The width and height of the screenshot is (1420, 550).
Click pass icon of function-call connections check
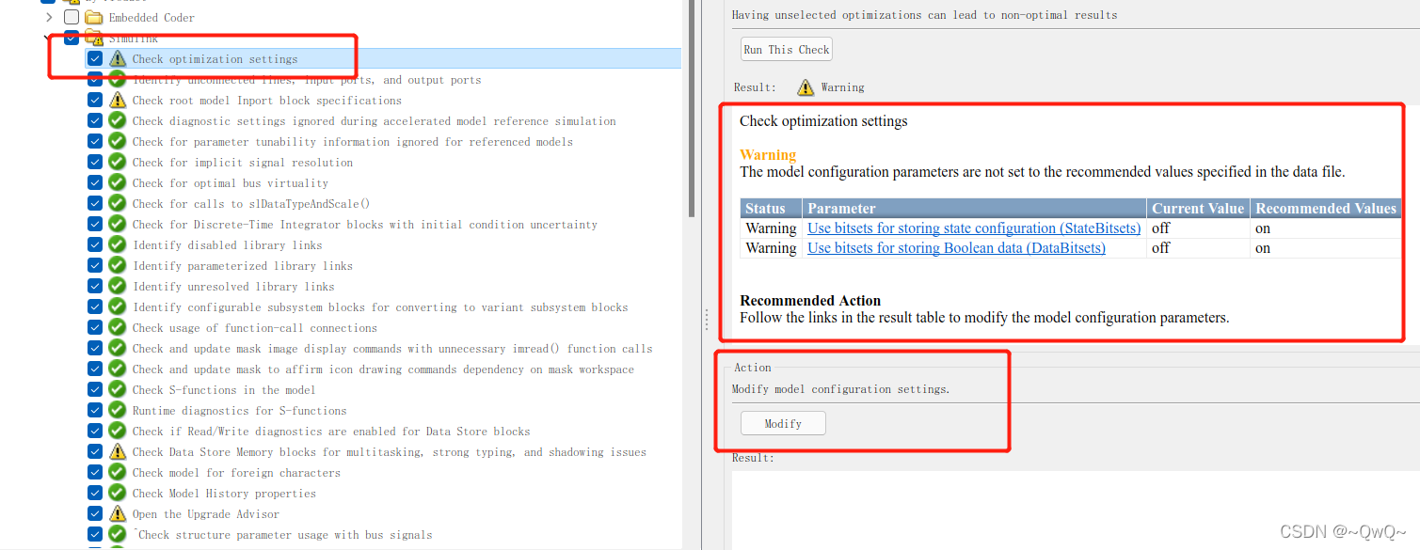pyautogui.click(x=117, y=327)
